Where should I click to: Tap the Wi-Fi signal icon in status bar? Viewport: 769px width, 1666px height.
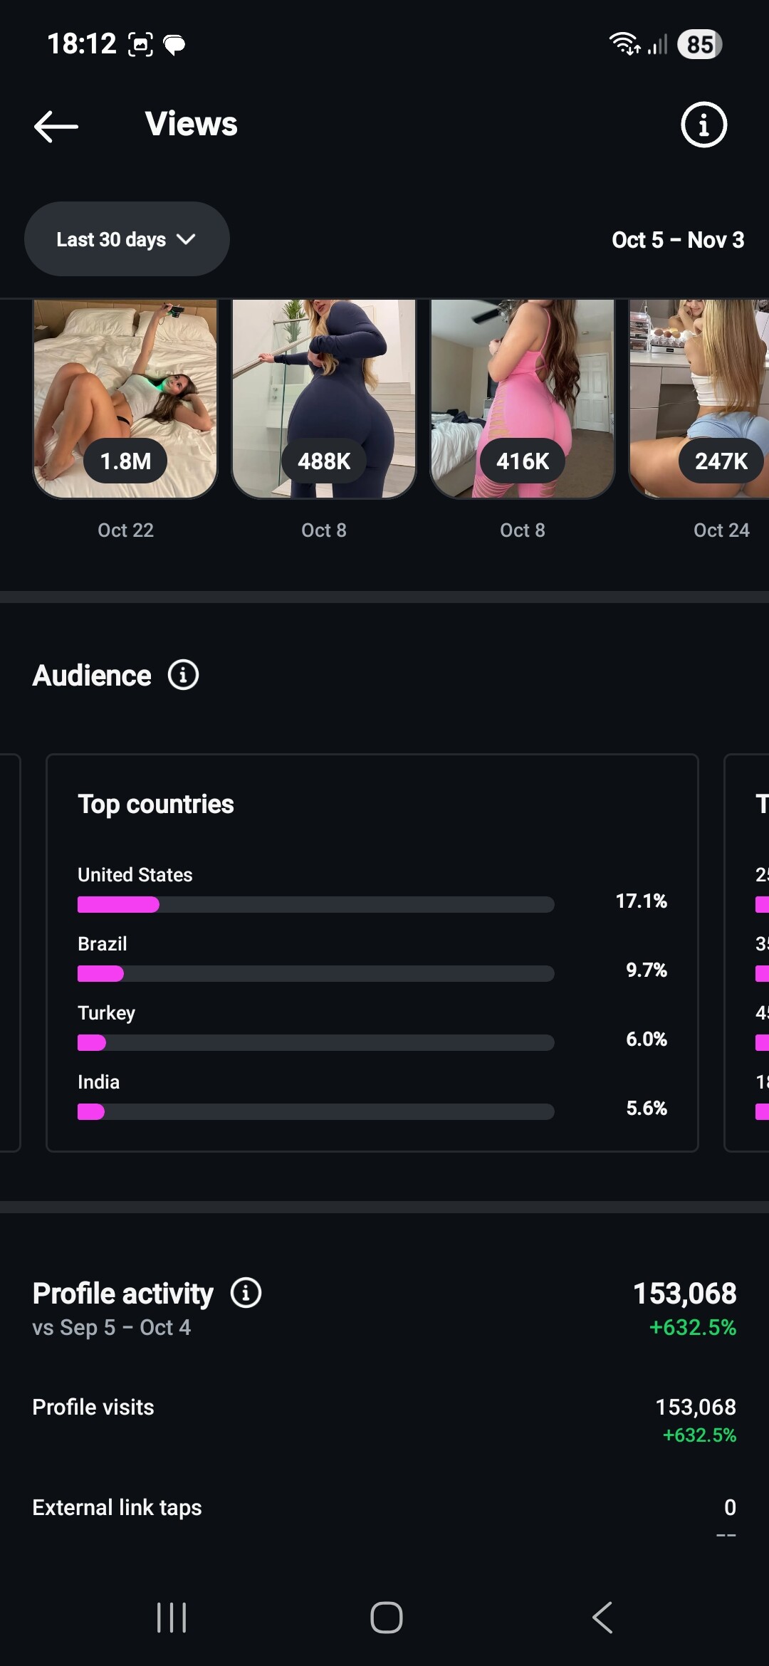[624, 43]
